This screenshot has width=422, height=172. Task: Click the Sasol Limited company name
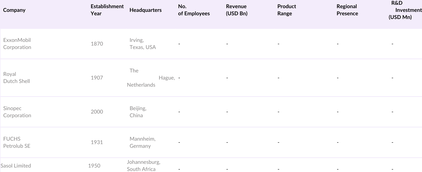pos(16,166)
